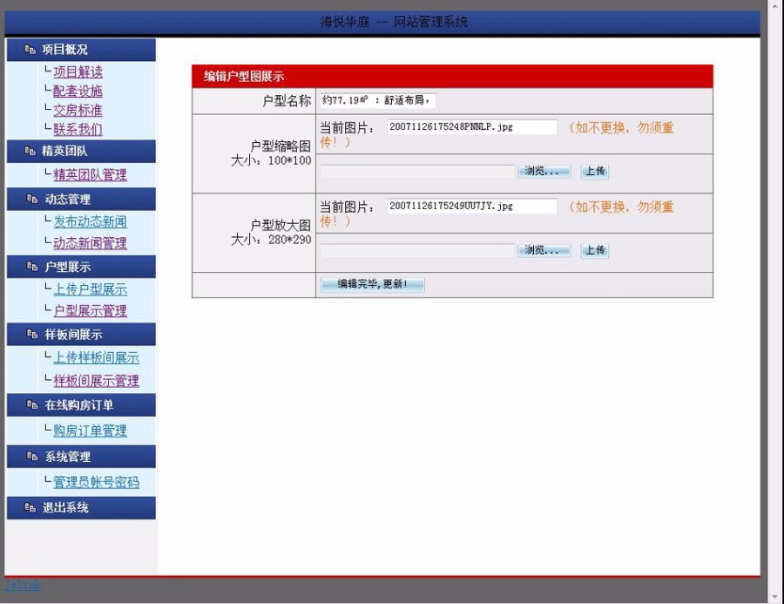The width and height of the screenshot is (784, 604).
Task: Click the 编辑户型图展示 heading text
Action: 244,77
